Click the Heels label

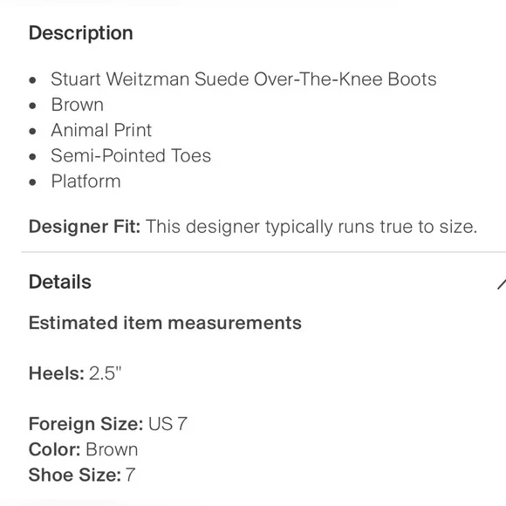57,373
